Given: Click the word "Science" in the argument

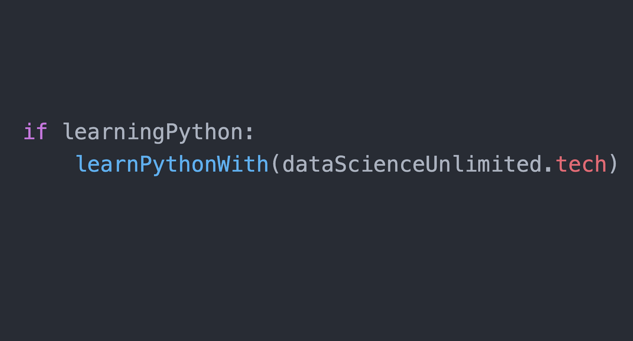Looking at the screenshot, I should pos(379,164).
